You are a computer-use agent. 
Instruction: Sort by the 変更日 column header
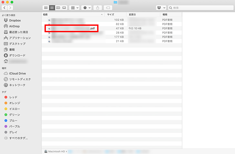point(143,14)
